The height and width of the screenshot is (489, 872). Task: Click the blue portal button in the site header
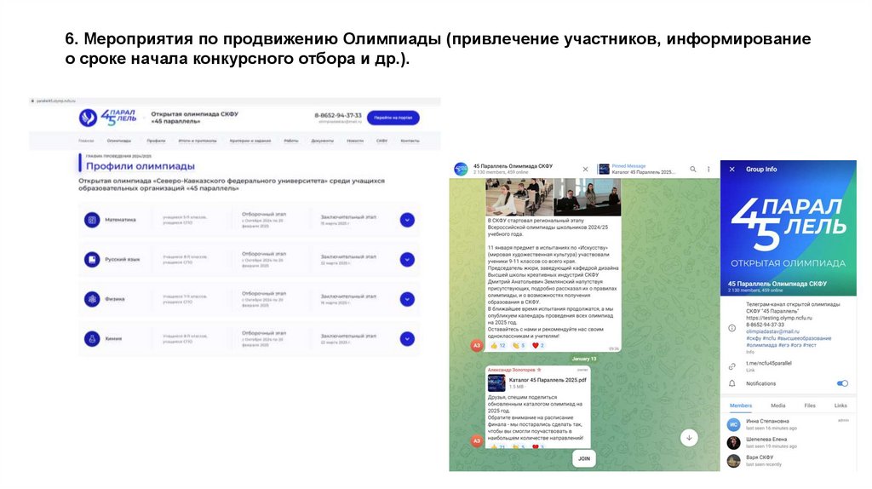[x=393, y=118]
